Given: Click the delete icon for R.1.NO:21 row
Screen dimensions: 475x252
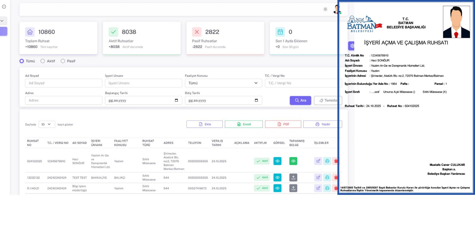Looking at the screenshot, I should [x=335, y=188].
